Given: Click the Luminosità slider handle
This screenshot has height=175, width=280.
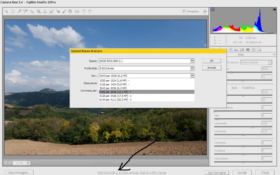Looking at the screenshot, I should tap(253, 126).
